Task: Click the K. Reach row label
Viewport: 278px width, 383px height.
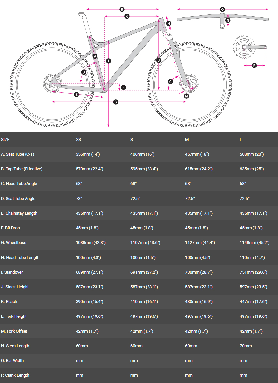Action: [x=9, y=302]
